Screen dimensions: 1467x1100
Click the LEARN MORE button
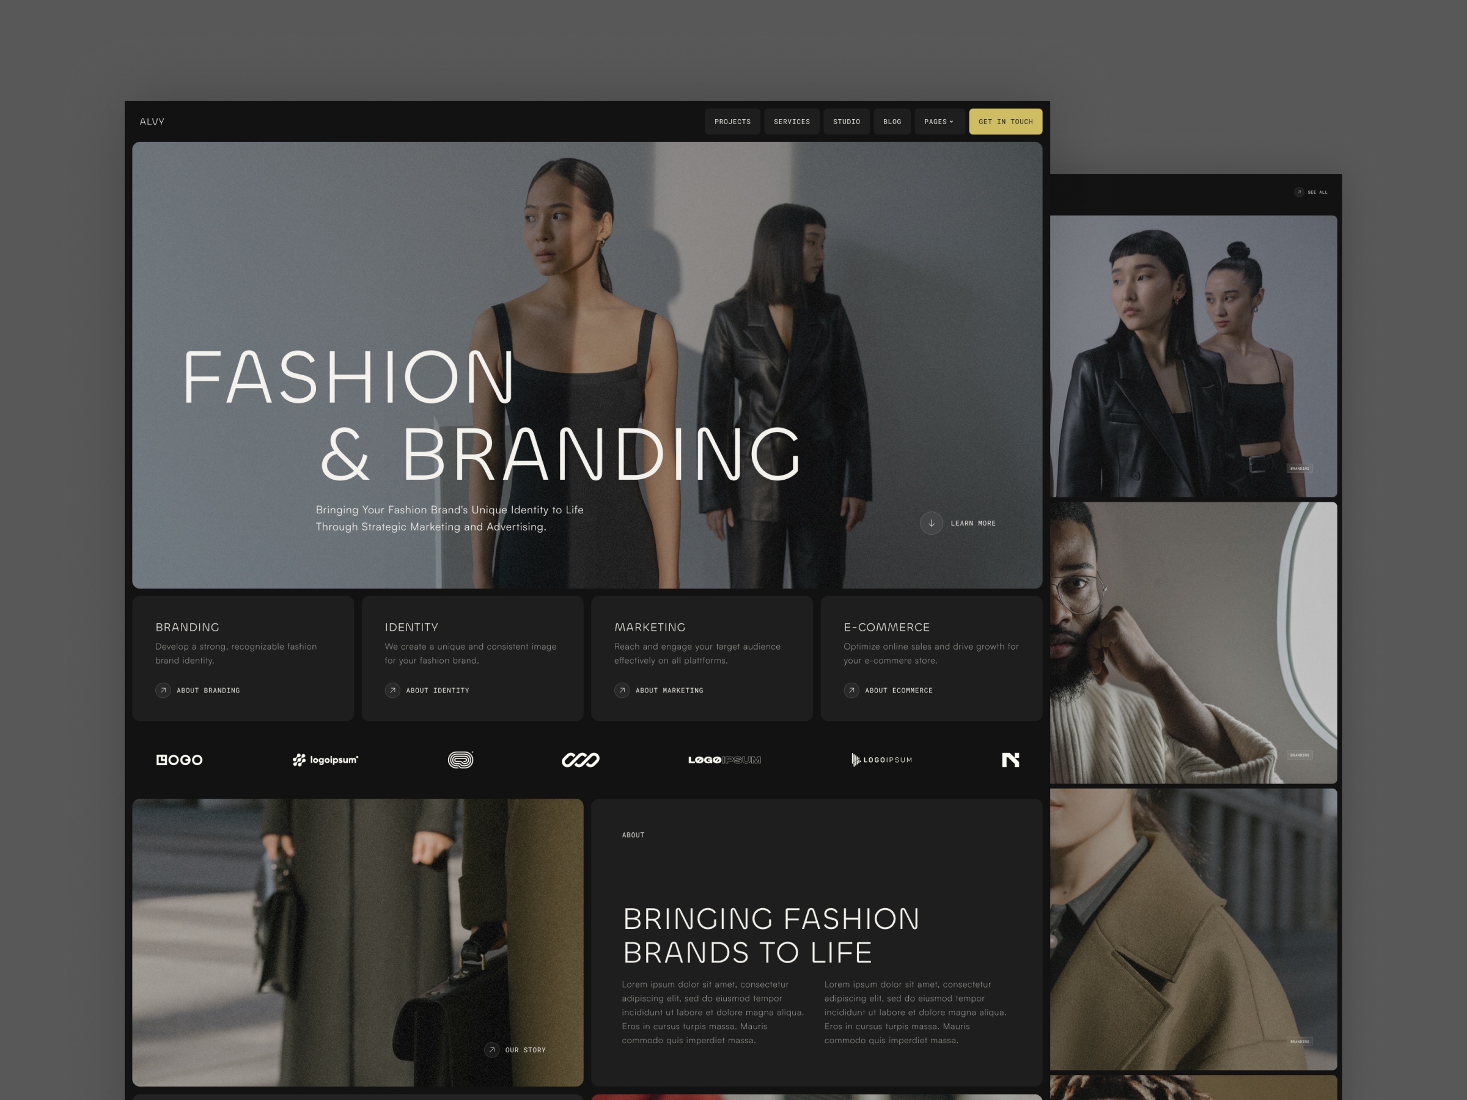pyautogui.click(x=959, y=522)
